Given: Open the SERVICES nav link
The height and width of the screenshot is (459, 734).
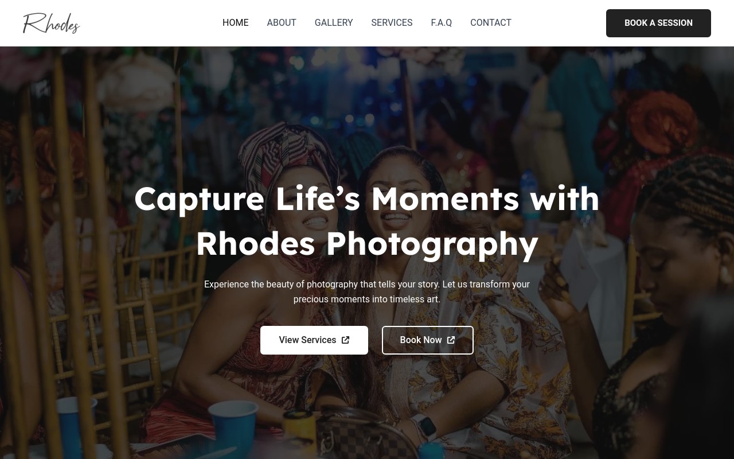Looking at the screenshot, I should pyautogui.click(x=392, y=23).
